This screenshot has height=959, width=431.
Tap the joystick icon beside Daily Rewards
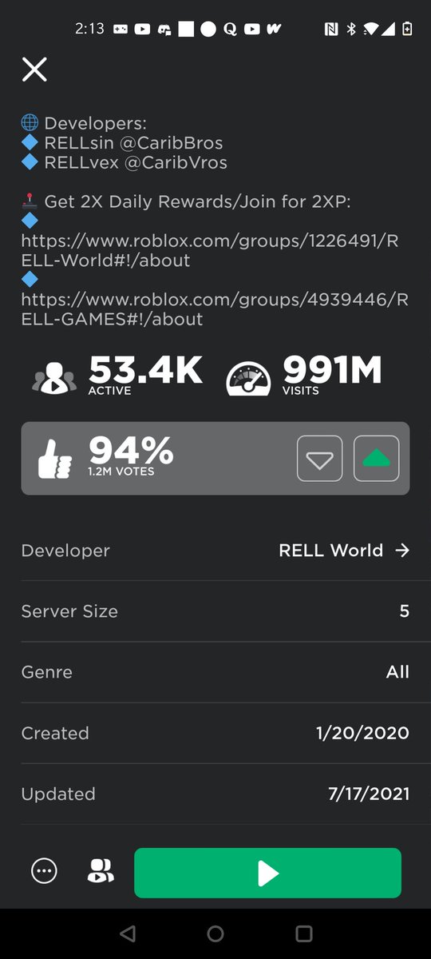pyautogui.click(x=30, y=201)
